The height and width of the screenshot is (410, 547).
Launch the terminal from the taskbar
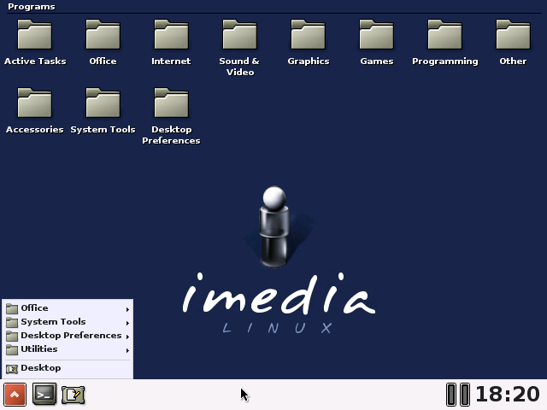coord(44,394)
